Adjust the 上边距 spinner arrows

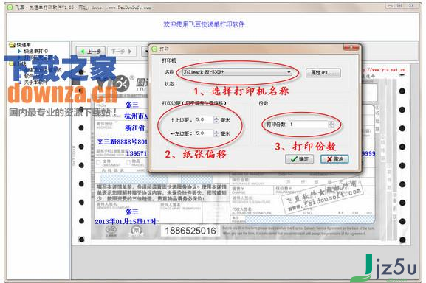[x=216, y=119]
